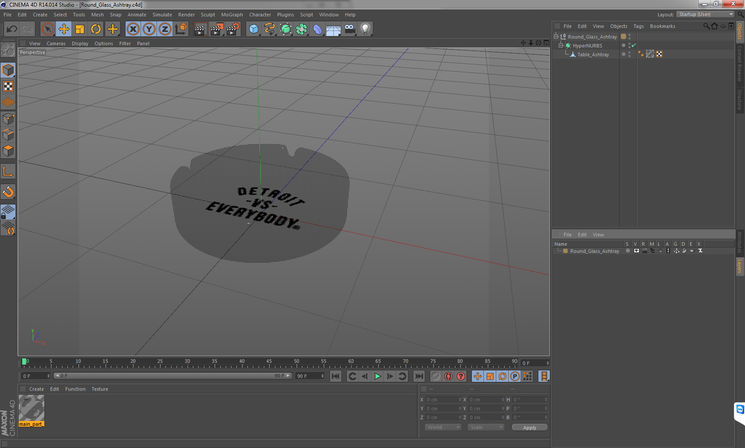745x448 pixels.
Task: Toggle Snap magnet icon
Action: (x=8, y=192)
